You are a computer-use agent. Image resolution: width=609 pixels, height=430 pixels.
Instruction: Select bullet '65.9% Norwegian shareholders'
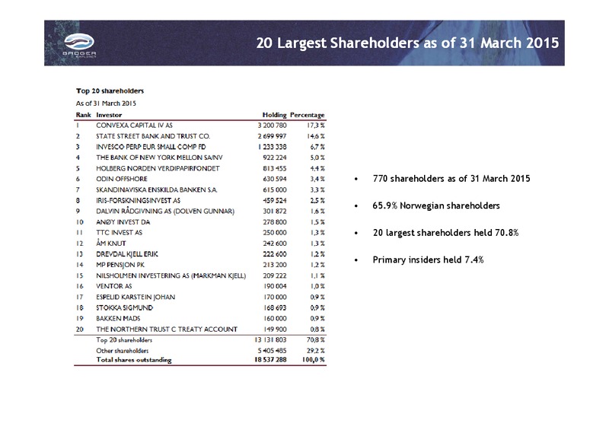click(436, 206)
